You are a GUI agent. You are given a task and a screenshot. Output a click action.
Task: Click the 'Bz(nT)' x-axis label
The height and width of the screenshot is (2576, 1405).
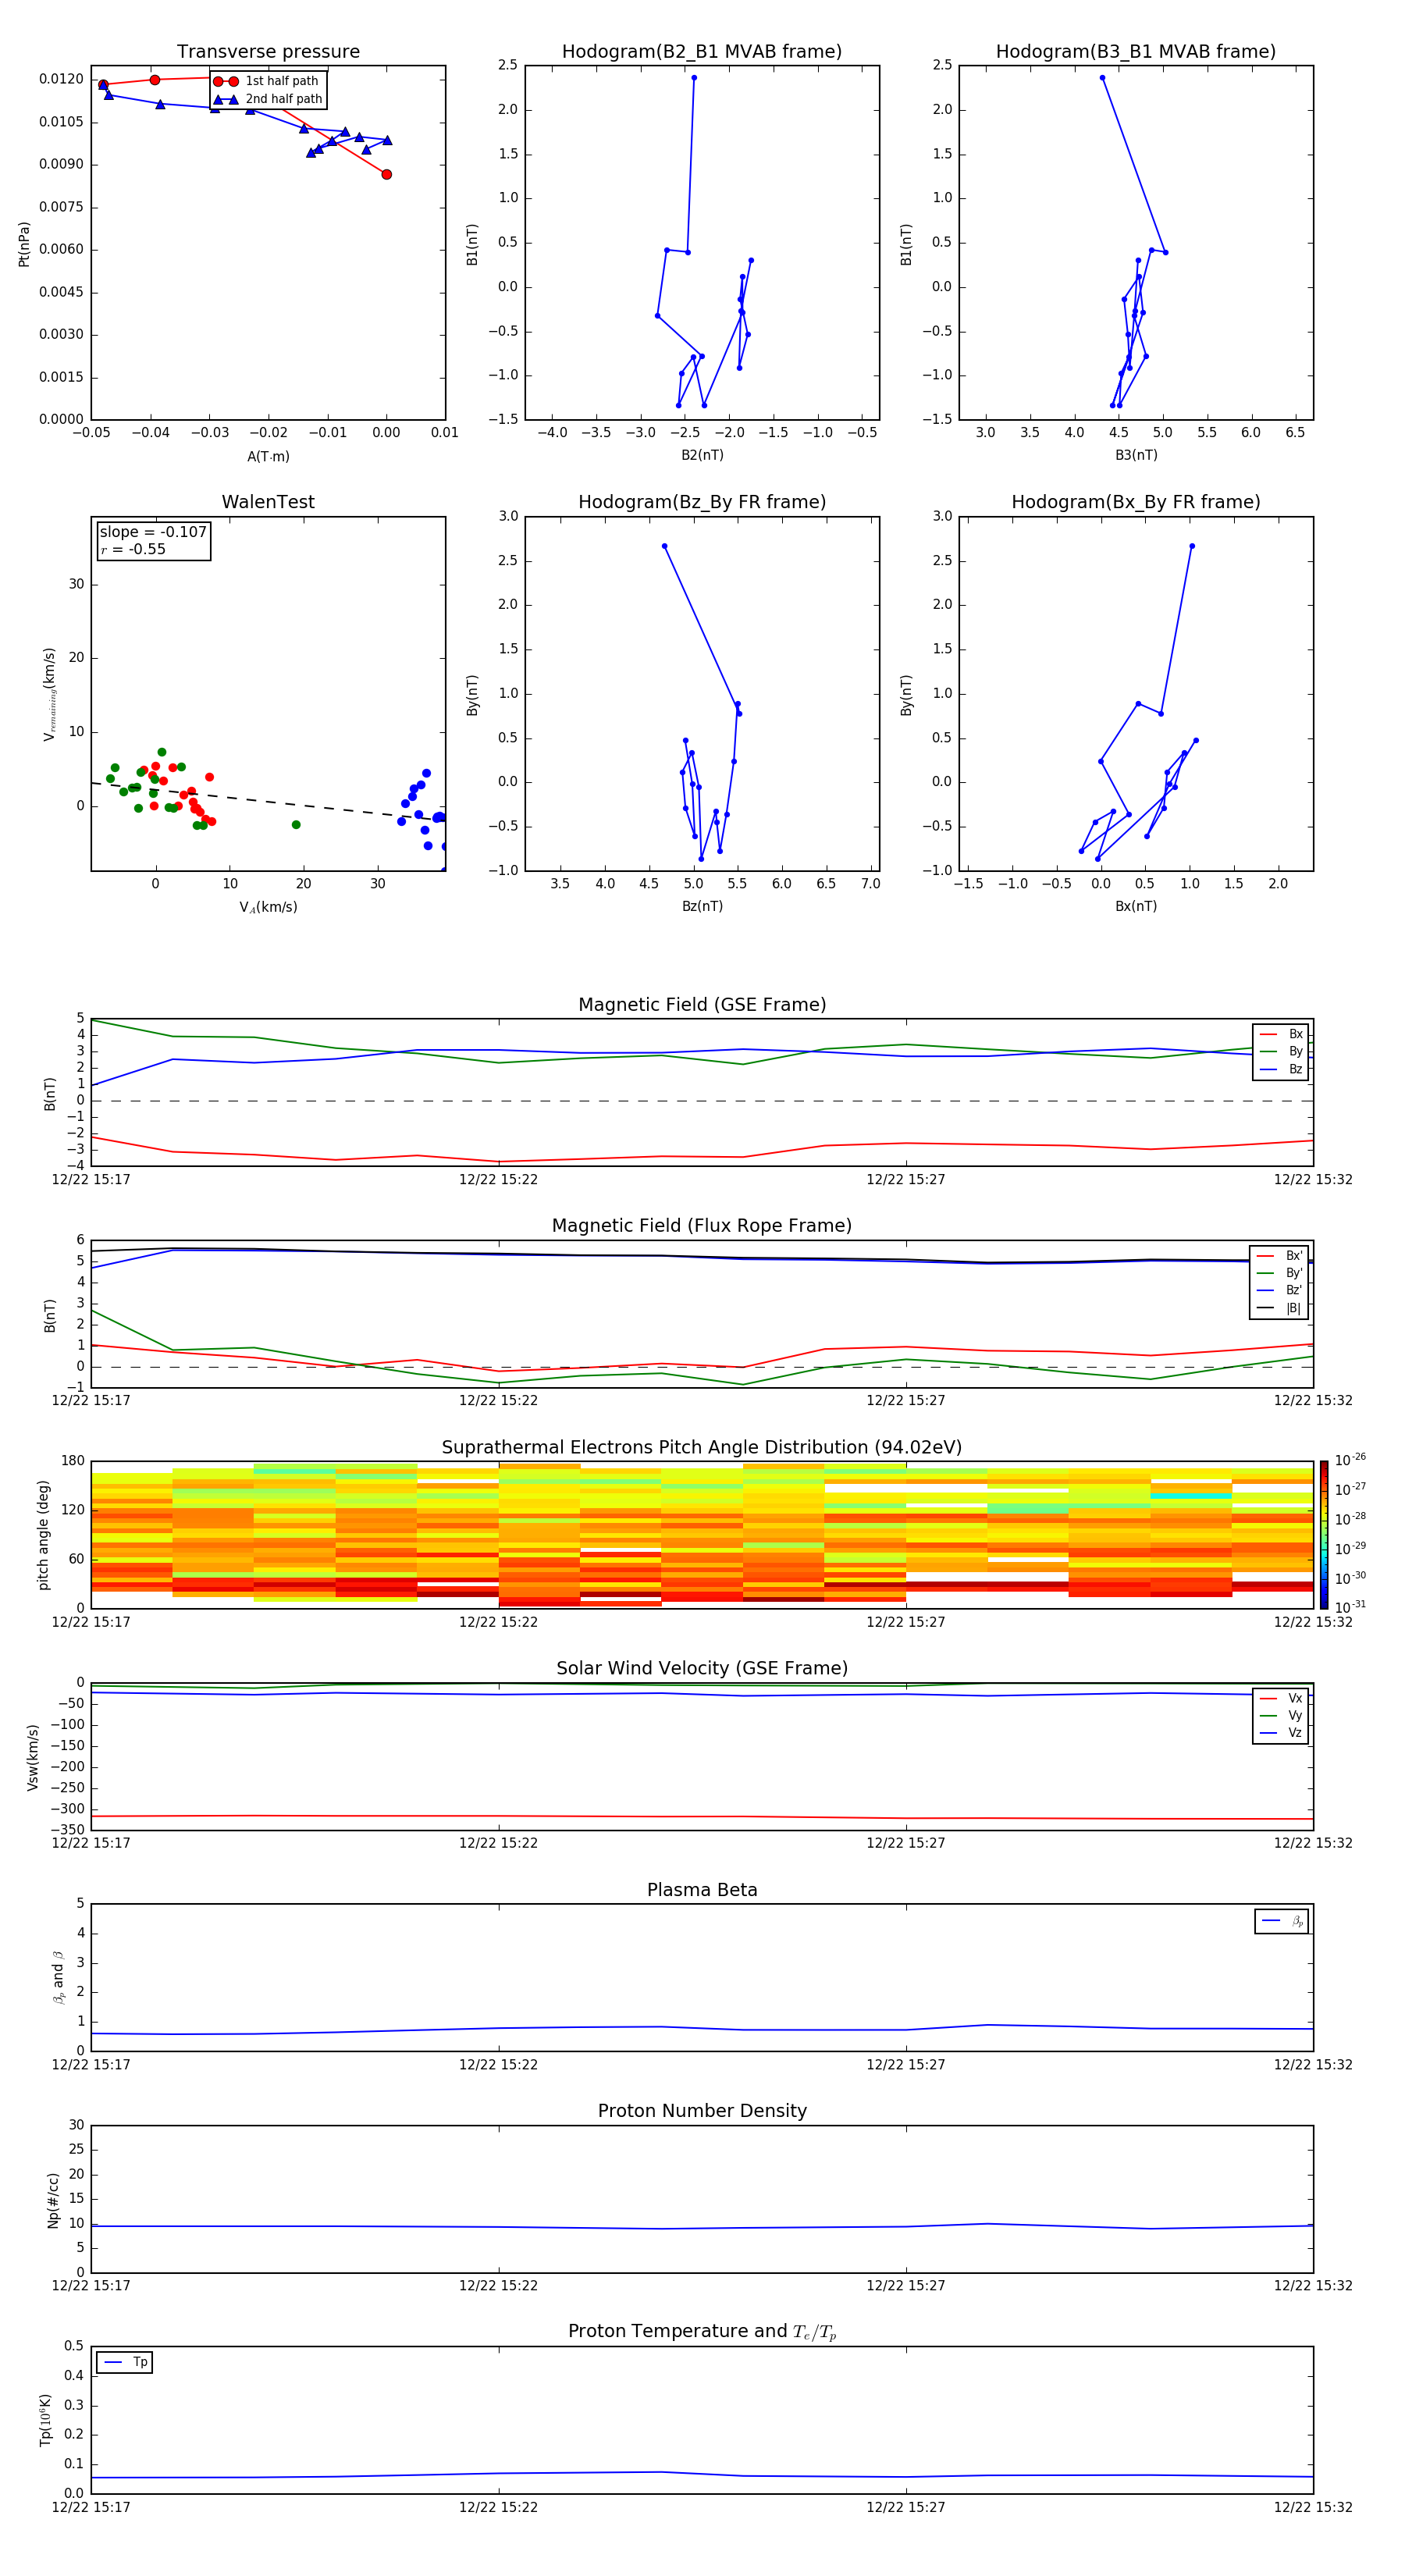702,906
